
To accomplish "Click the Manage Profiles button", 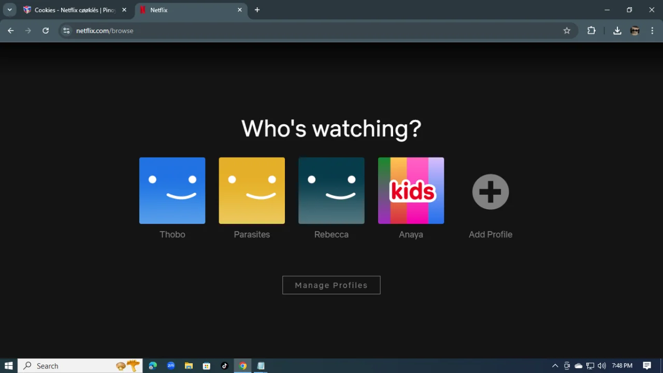I will click(x=331, y=285).
